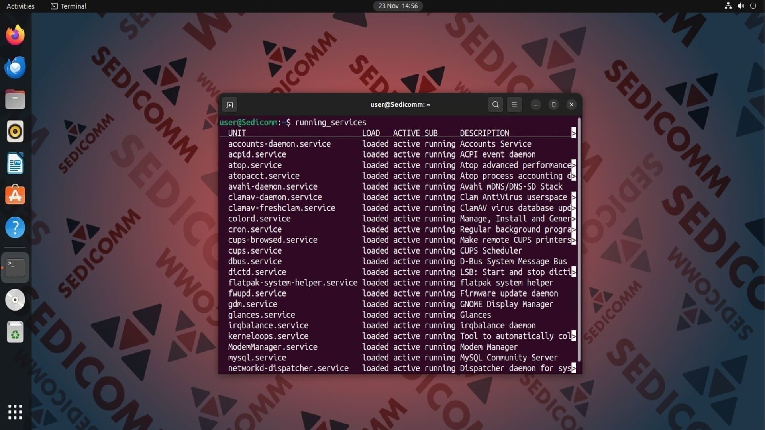765x430 pixels.
Task: Click the ACTIVE column header
Action: click(x=406, y=133)
